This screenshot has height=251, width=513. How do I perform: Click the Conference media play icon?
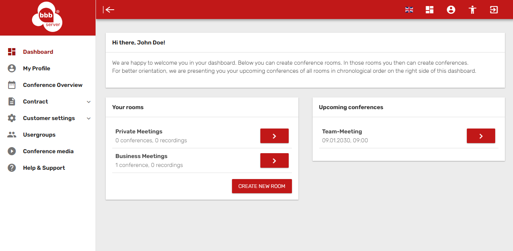(12, 151)
